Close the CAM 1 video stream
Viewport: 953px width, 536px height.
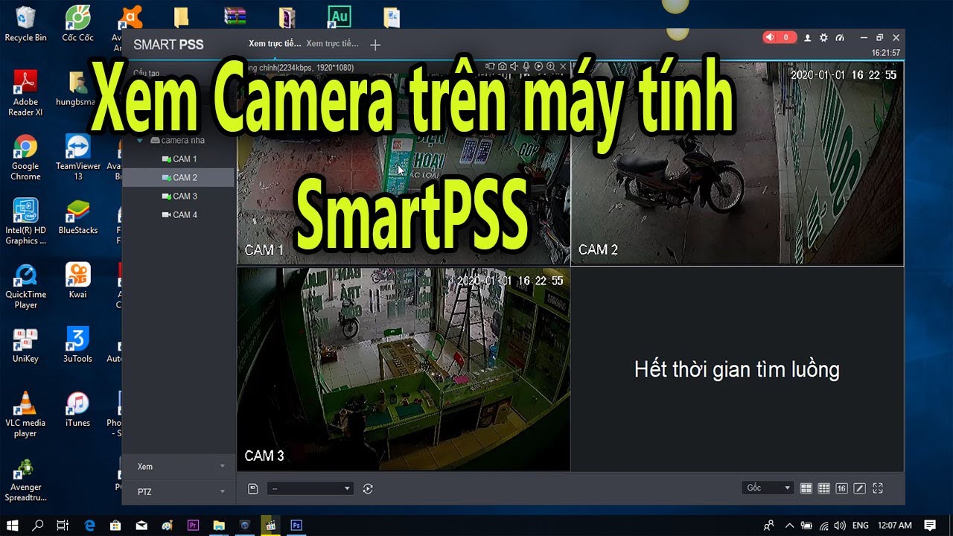tap(563, 67)
